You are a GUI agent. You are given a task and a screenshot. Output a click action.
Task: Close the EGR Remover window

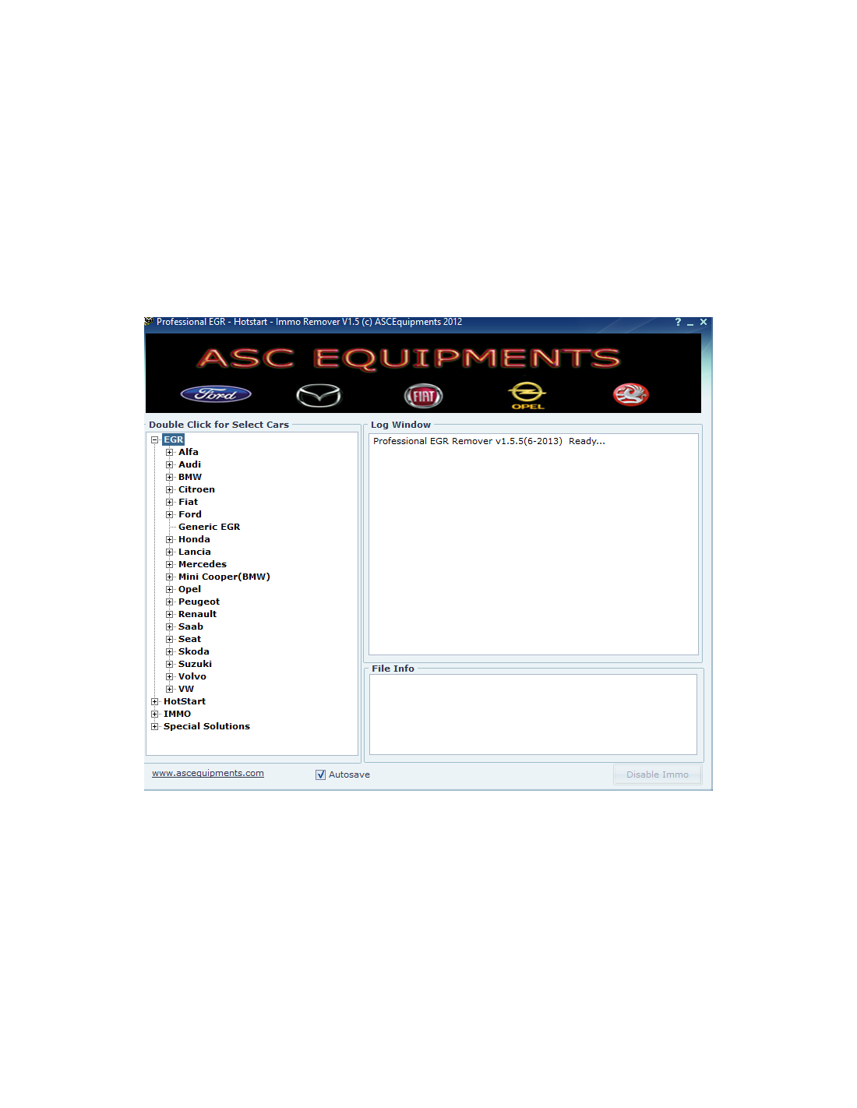point(704,322)
